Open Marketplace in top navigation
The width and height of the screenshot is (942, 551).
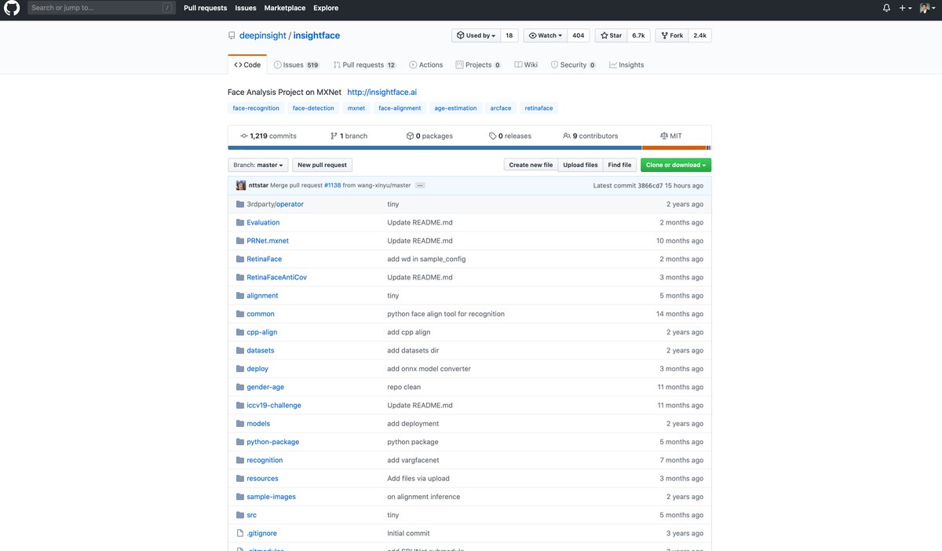(285, 8)
